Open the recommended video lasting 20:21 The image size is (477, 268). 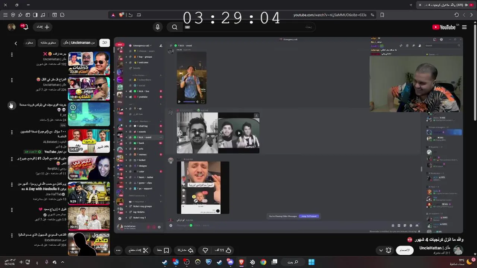89,218
